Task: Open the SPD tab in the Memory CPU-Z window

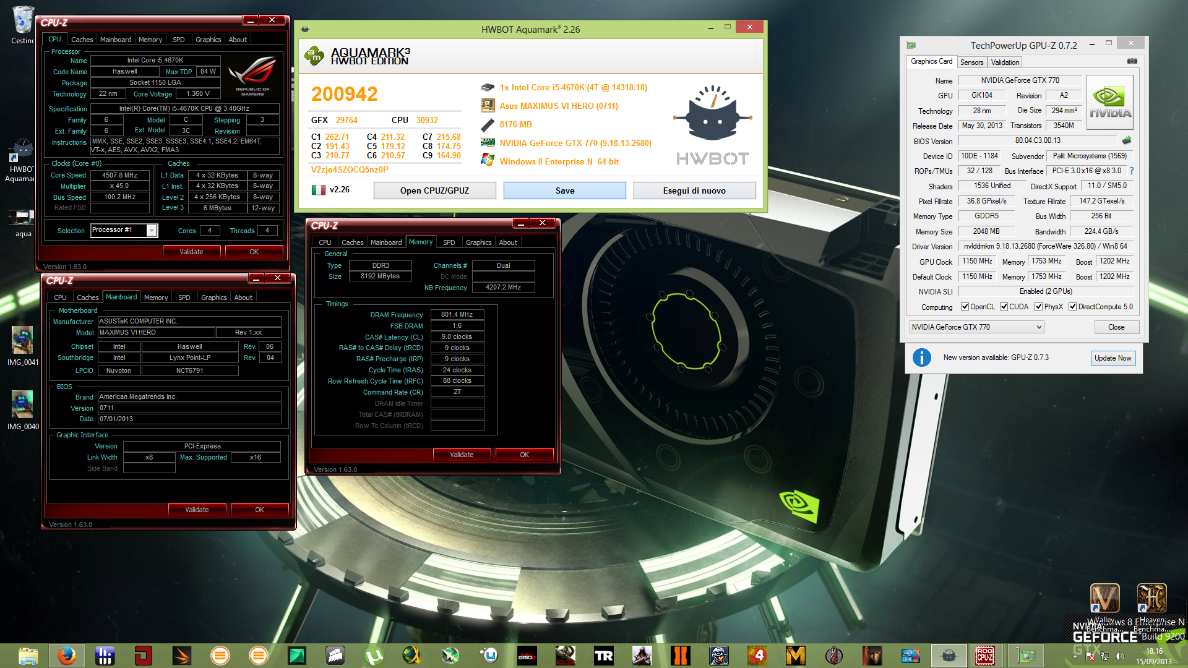Action: 449,242
